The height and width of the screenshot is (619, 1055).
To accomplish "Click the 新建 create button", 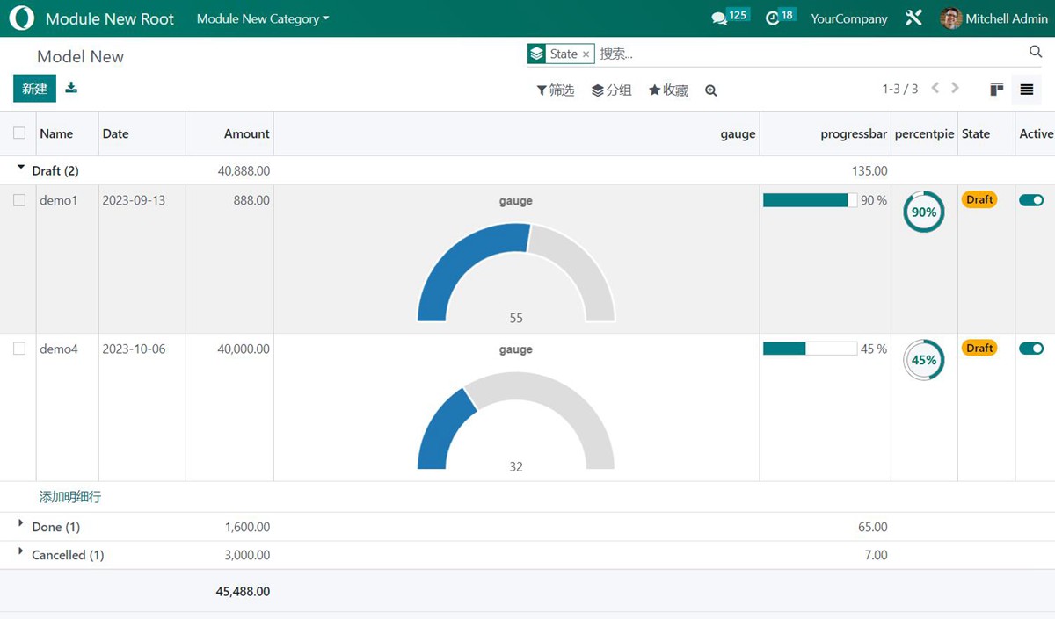I will 33,88.
